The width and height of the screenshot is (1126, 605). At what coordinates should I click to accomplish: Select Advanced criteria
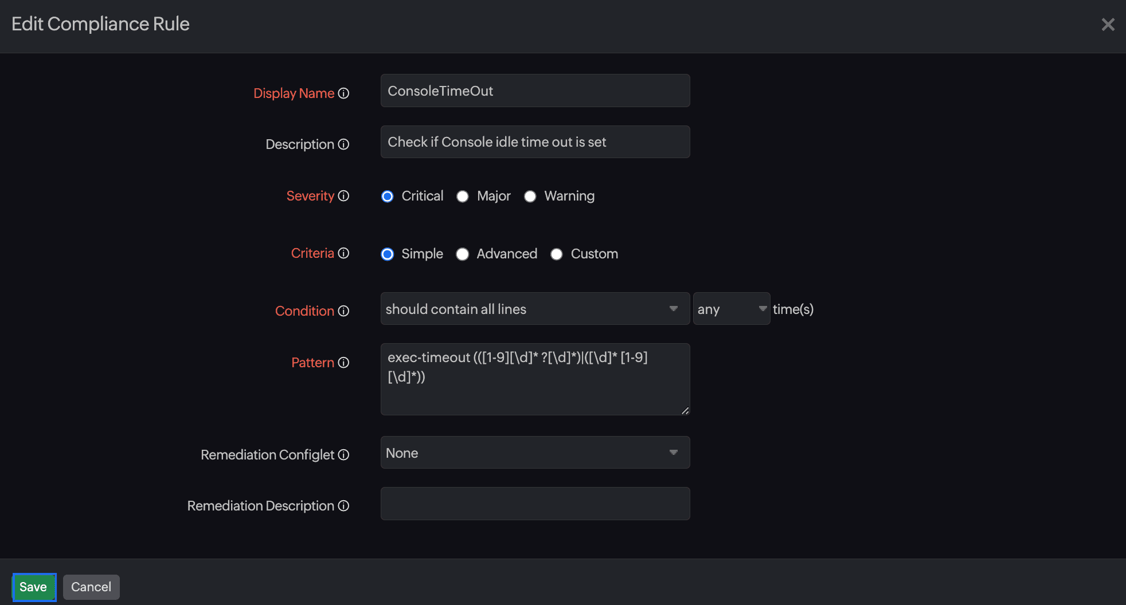[463, 254]
